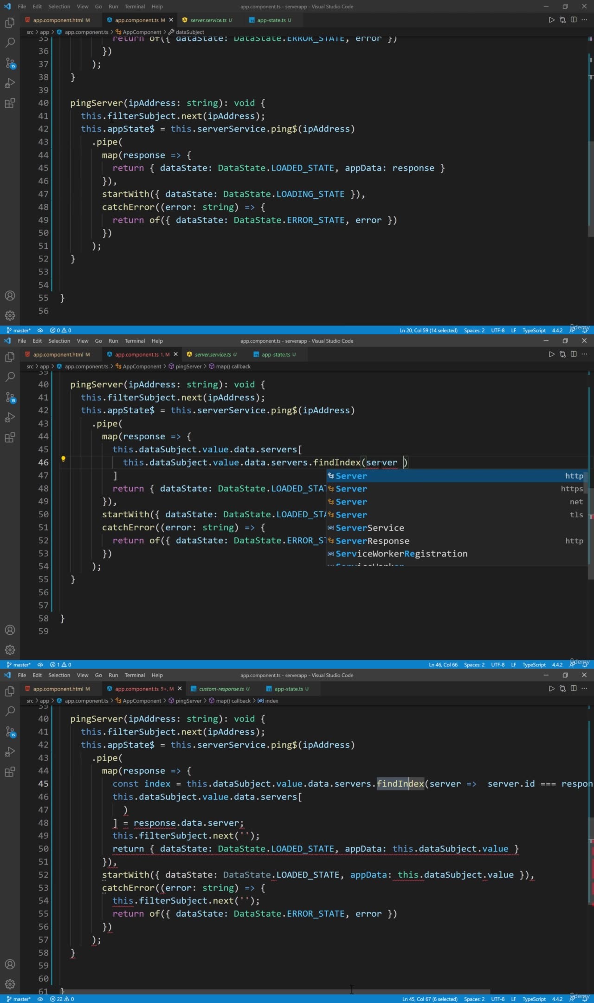Open Extensions view in the bottom window's activity bar

(10, 772)
